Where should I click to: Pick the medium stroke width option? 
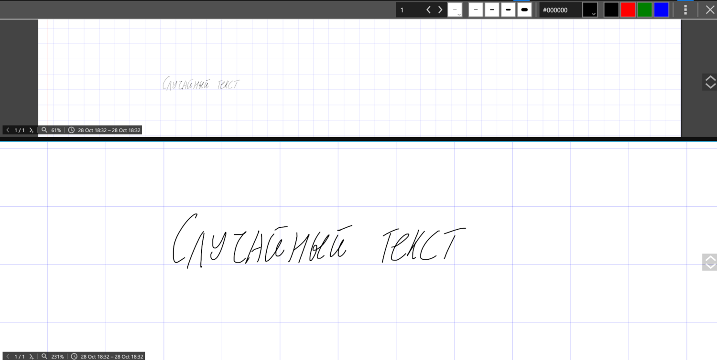point(508,9)
